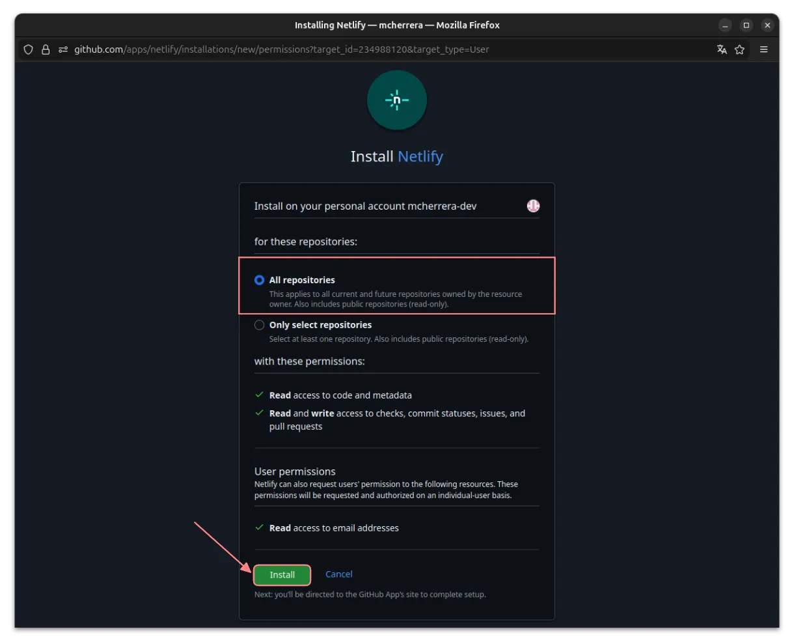Select the All repositories radio button

[260, 280]
